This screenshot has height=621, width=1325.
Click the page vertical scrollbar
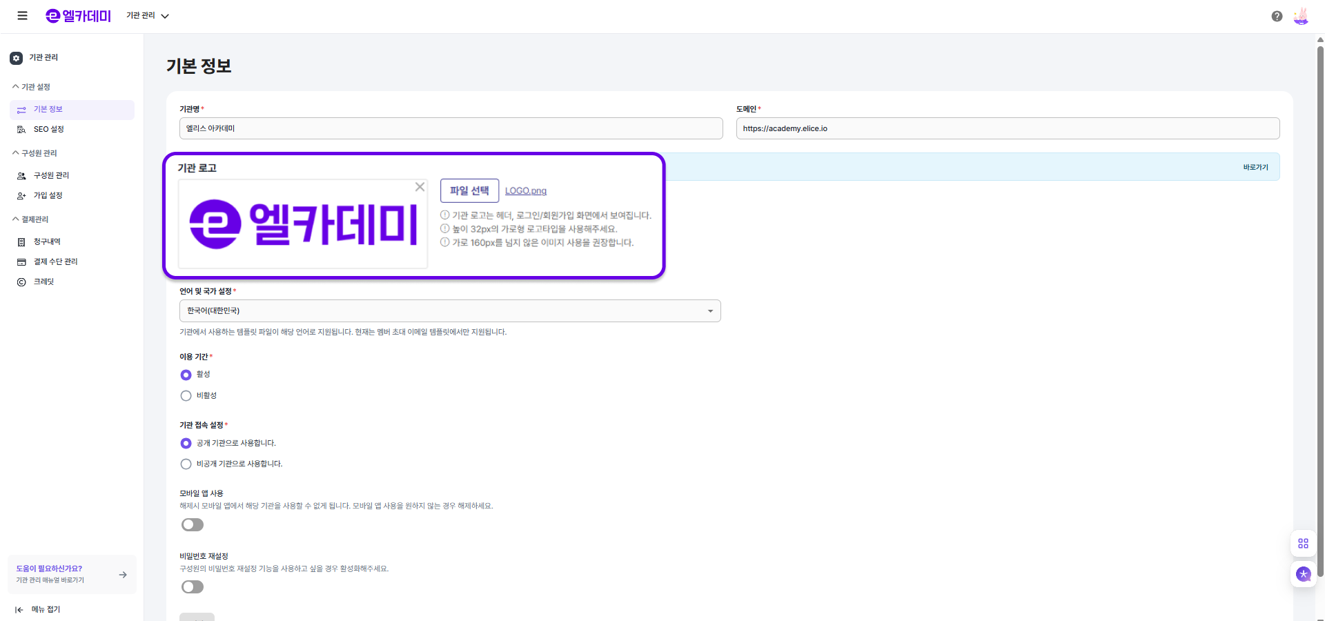pos(1320,310)
